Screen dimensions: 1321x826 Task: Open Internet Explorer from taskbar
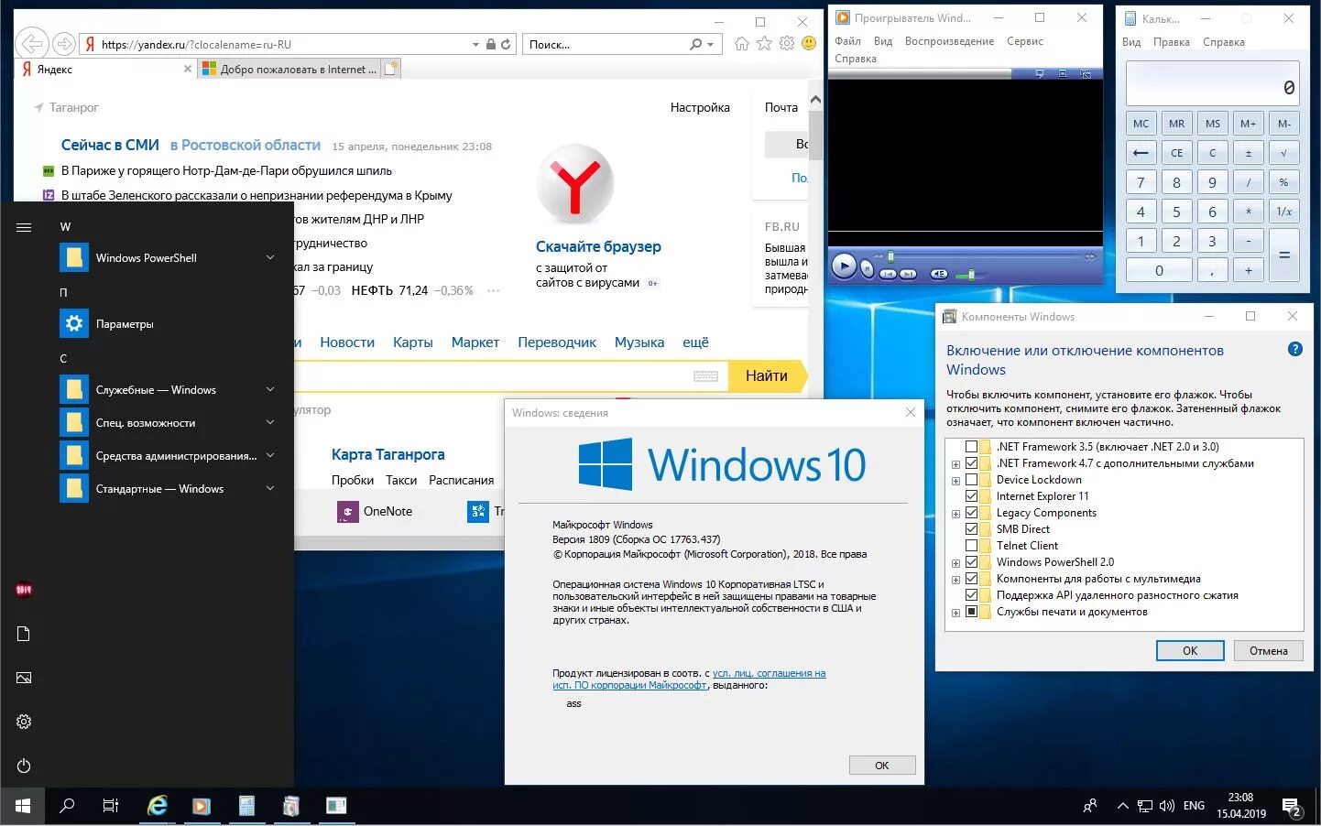click(157, 806)
